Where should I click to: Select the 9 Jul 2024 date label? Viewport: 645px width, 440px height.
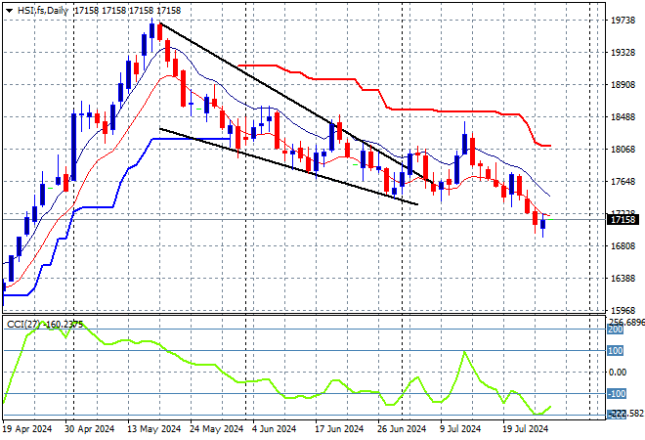(x=460, y=429)
